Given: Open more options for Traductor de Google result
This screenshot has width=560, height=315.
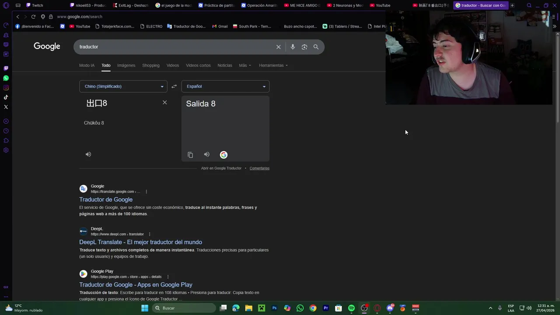Looking at the screenshot, I should (x=146, y=192).
